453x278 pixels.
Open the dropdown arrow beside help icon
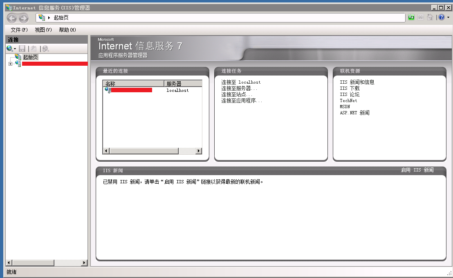click(x=448, y=18)
